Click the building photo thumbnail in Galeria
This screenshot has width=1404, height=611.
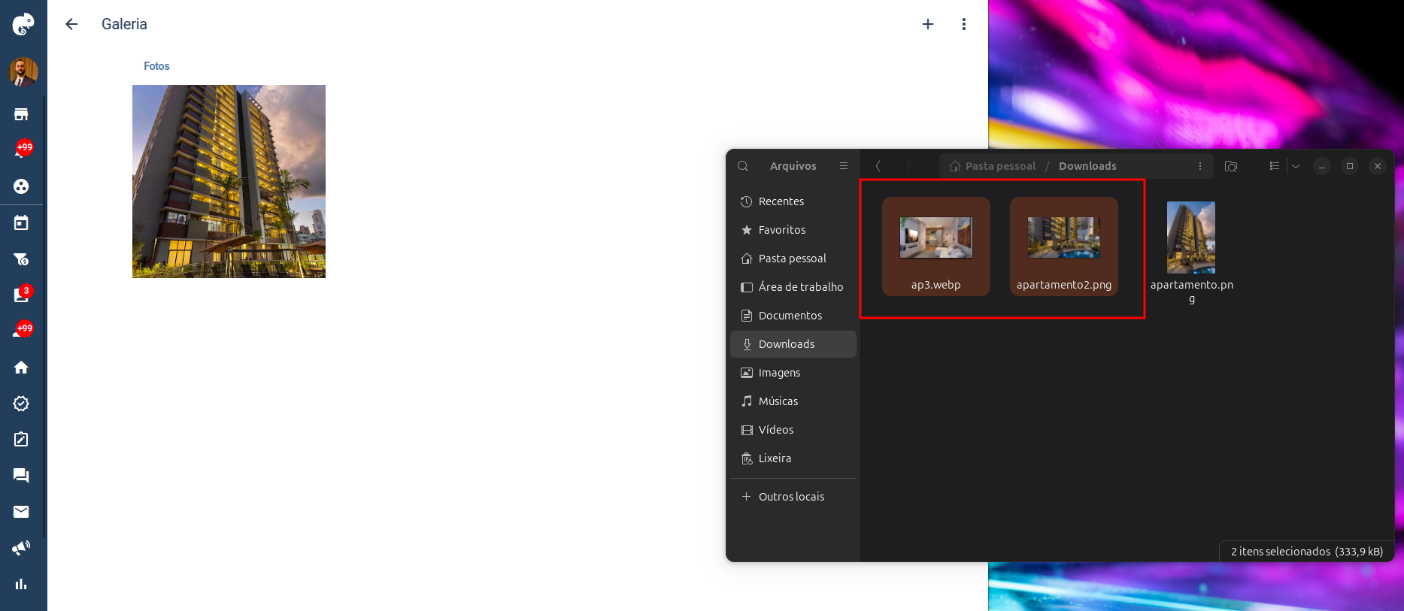(229, 181)
